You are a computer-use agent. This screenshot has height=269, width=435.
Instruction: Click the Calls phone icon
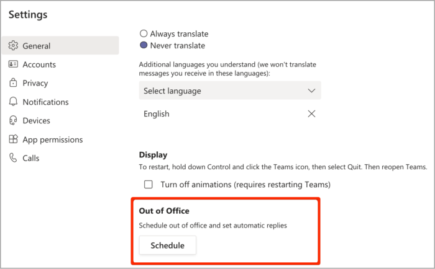pos(13,158)
